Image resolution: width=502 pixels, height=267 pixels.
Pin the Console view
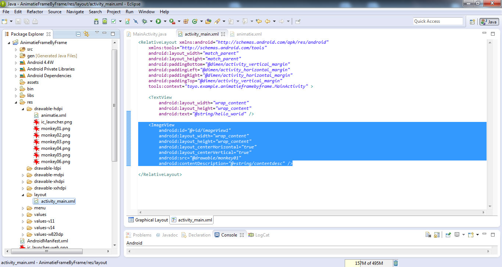pyautogui.click(x=448, y=235)
